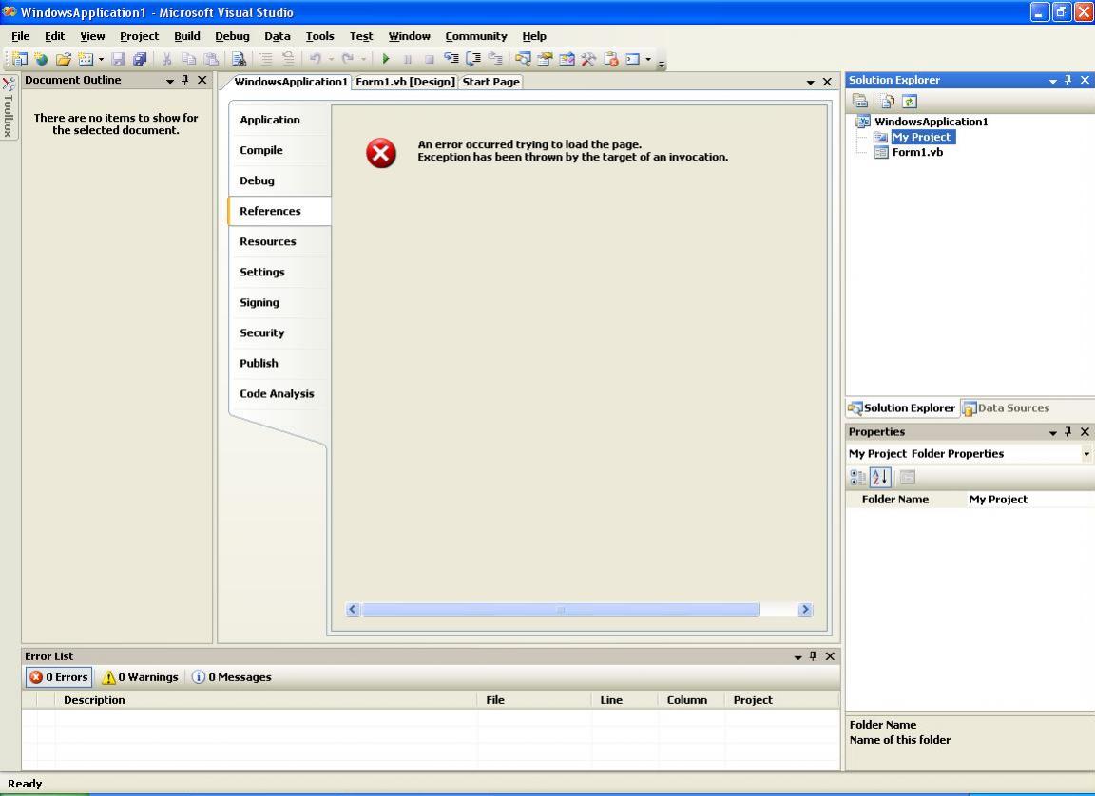Toggle the 0 Warnings filter button

click(x=141, y=676)
